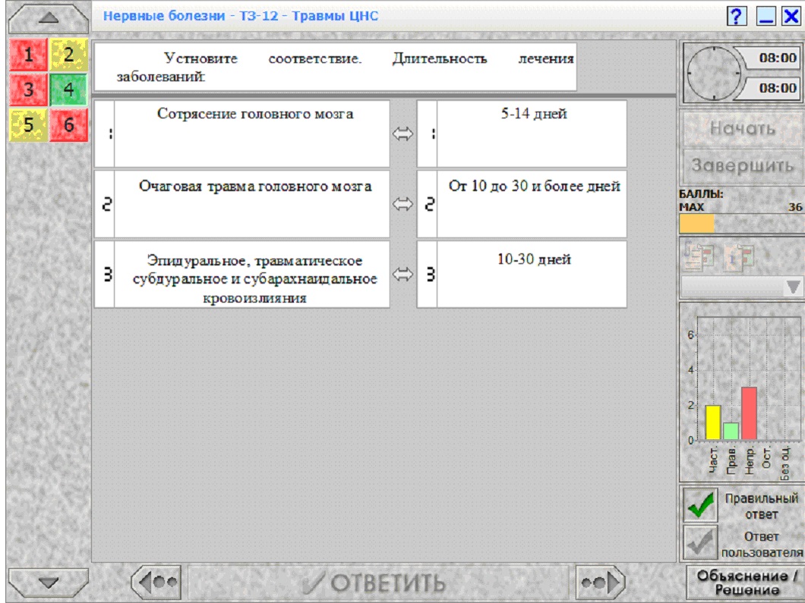Open question 1 in the navigator
The image size is (805, 603).
(x=28, y=55)
